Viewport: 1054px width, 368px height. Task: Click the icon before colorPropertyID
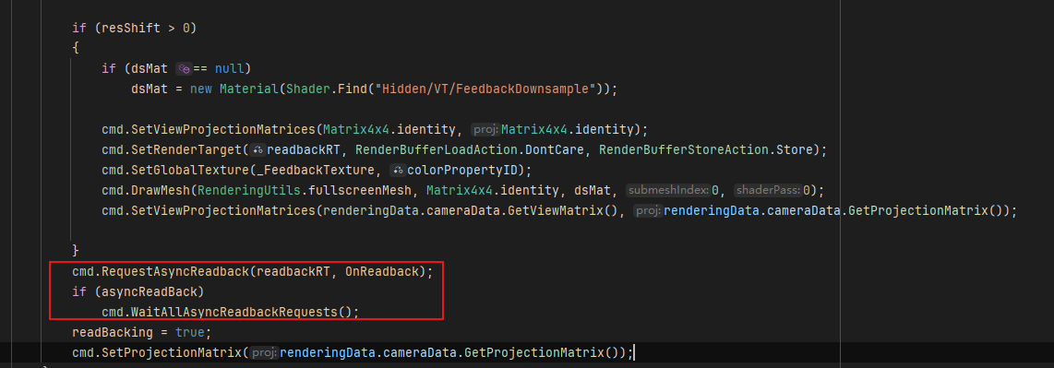point(399,170)
